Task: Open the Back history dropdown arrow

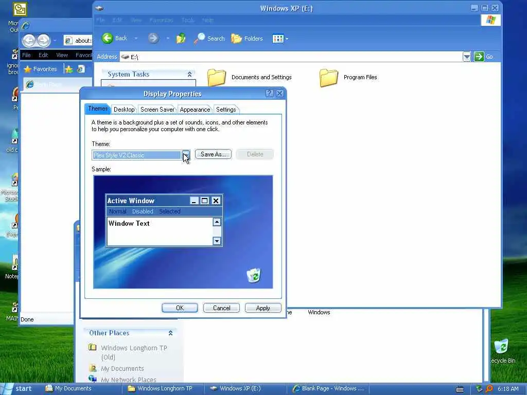Action: (136, 38)
